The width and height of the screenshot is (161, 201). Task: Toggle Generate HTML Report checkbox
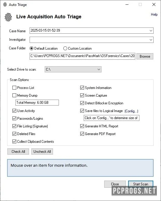pyautogui.click(x=82, y=126)
